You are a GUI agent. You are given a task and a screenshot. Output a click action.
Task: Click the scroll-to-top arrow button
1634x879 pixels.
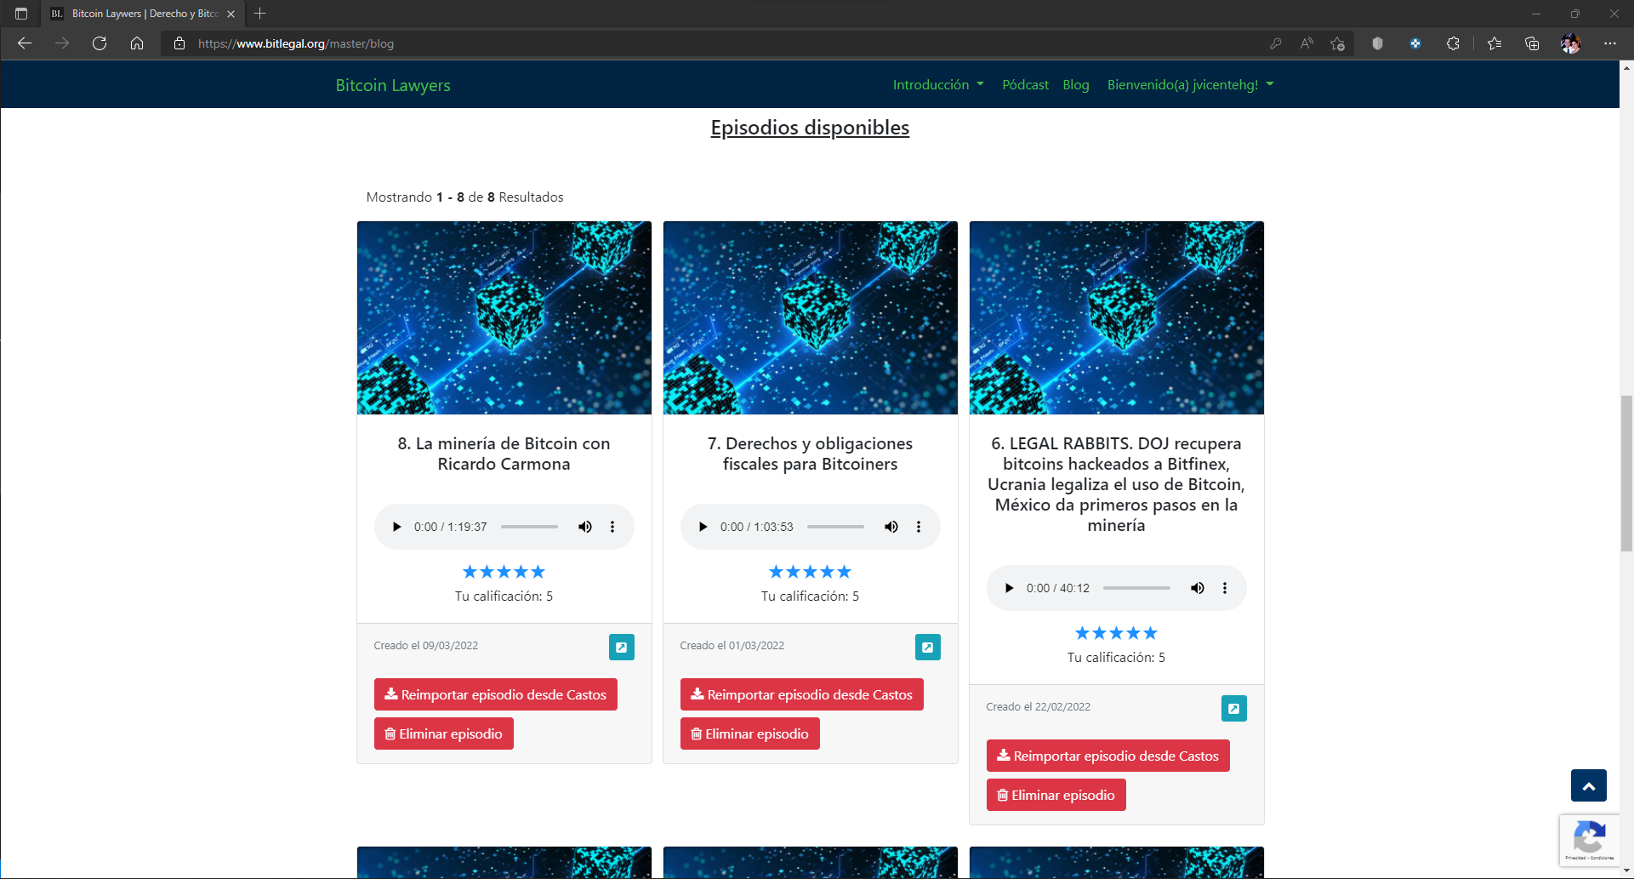coord(1589,785)
